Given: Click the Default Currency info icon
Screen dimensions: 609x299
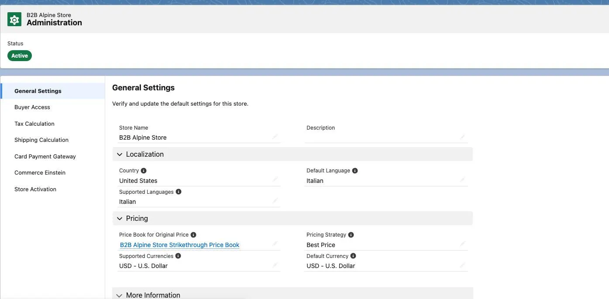Looking at the screenshot, I should (x=353, y=256).
